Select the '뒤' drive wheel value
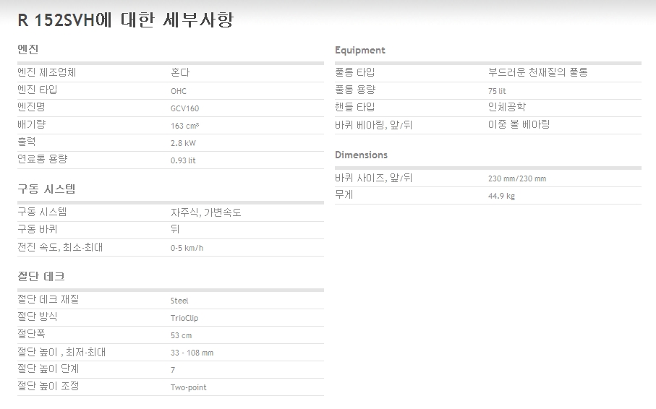The width and height of the screenshot is (656, 409). point(175,229)
